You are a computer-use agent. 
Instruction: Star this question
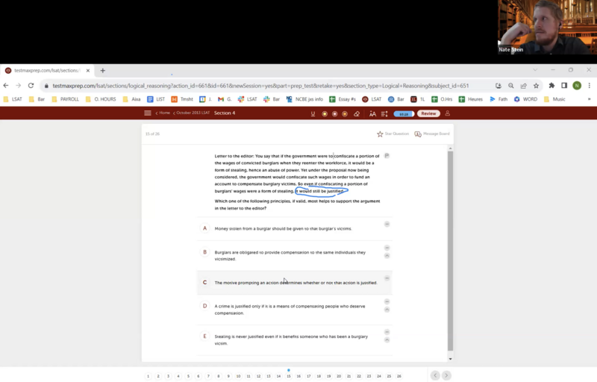(x=380, y=134)
